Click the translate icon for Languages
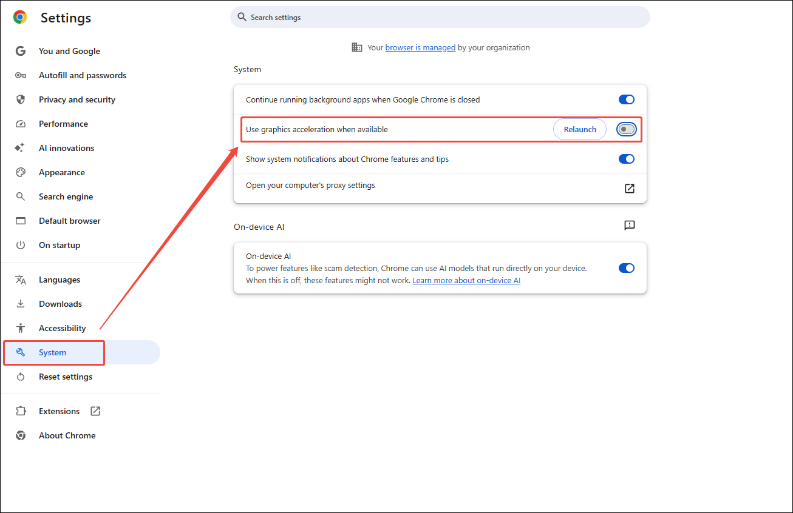The height and width of the screenshot is (513, 793). click(21, 280)
